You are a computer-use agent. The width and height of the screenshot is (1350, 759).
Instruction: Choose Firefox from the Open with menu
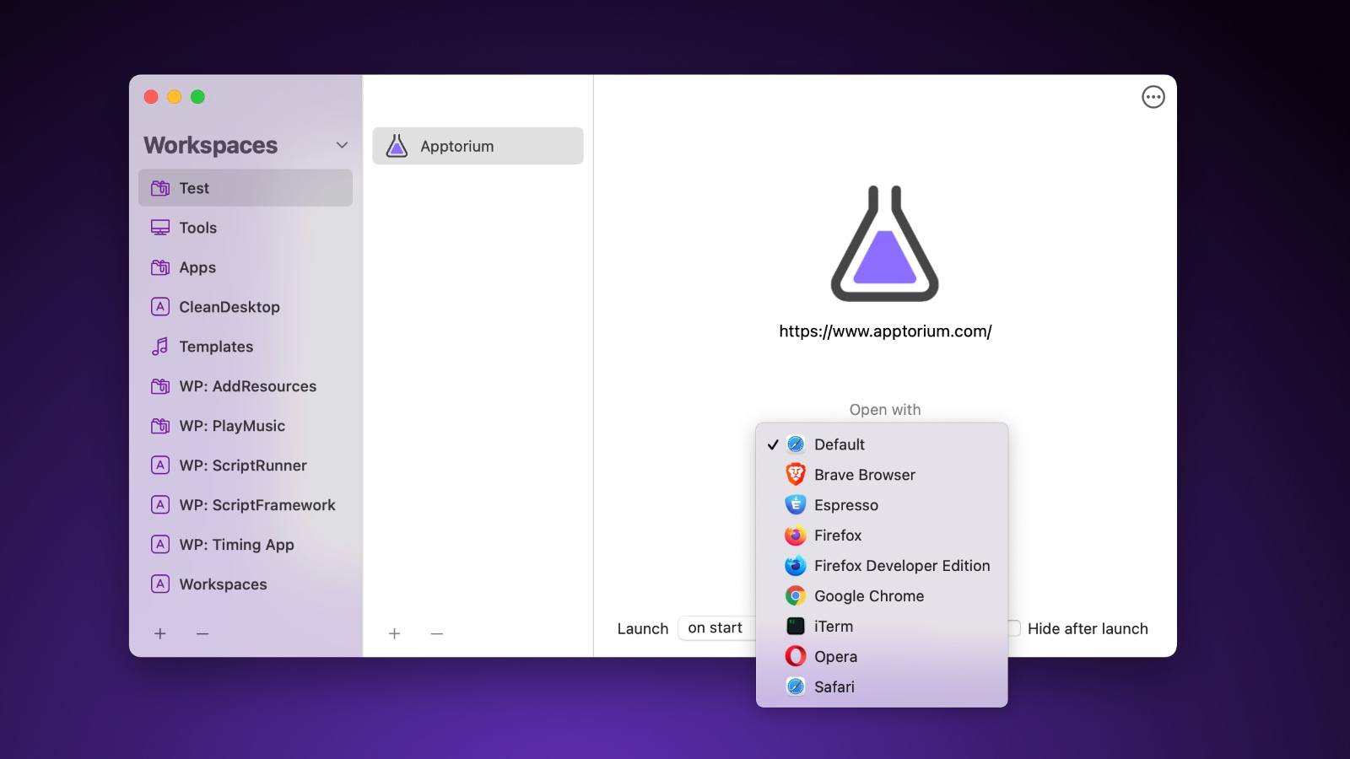(882, 536)
